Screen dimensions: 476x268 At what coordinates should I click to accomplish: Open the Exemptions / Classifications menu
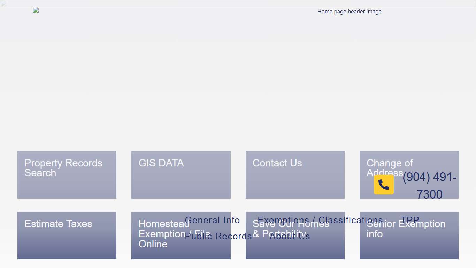coord(320,220)
